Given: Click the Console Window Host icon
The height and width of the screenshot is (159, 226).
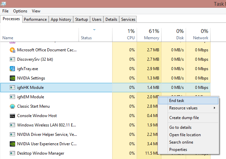Looking at the screenshot, I should (12, 116).
